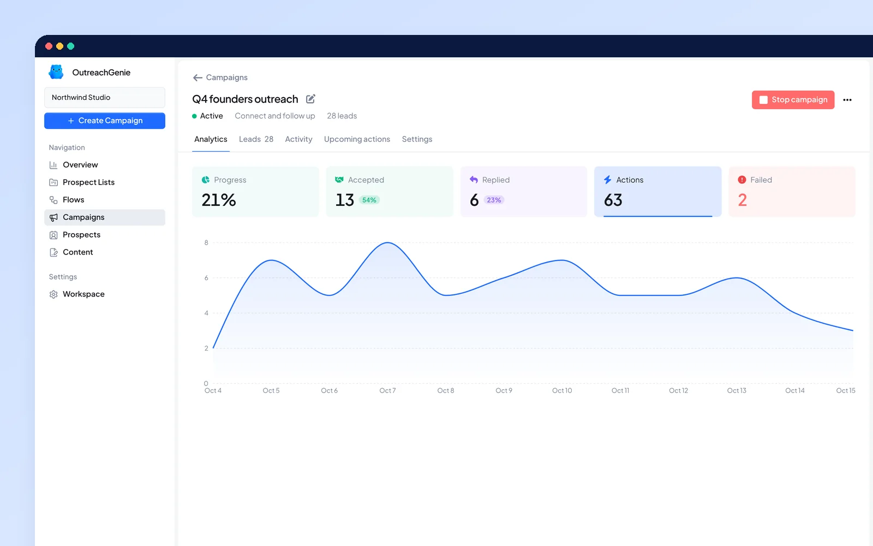Click the edit pencil icon beside campaign title
873x546 pixels.
(310, 99)
